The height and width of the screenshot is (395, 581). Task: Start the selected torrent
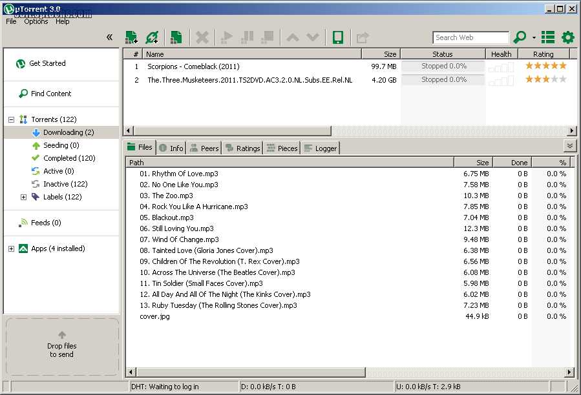click(226, 37)
